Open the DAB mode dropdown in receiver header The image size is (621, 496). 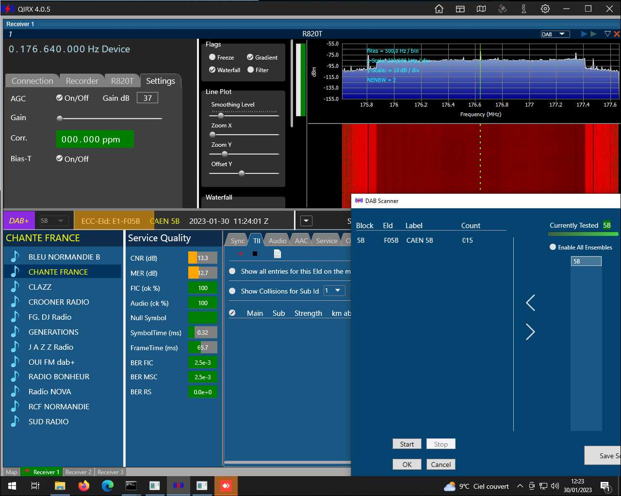click(x=555, y=34)
